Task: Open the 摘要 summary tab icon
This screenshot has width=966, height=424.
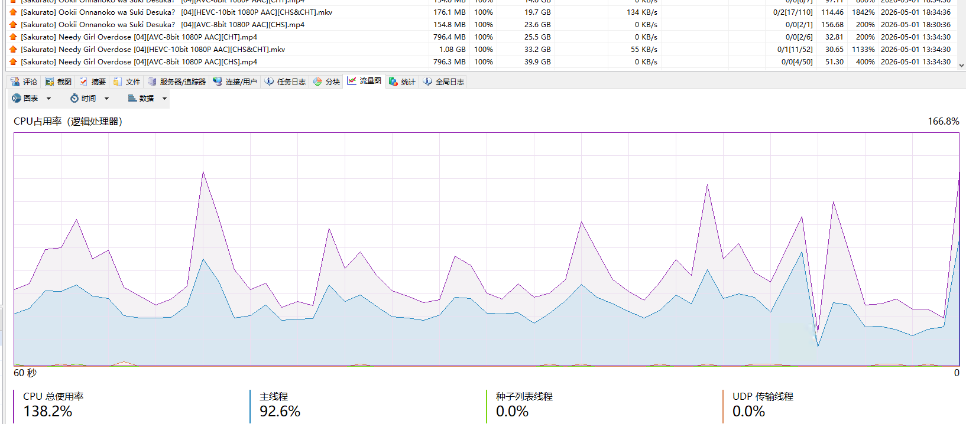Action: pyautogui.click(x=83, y=81)
